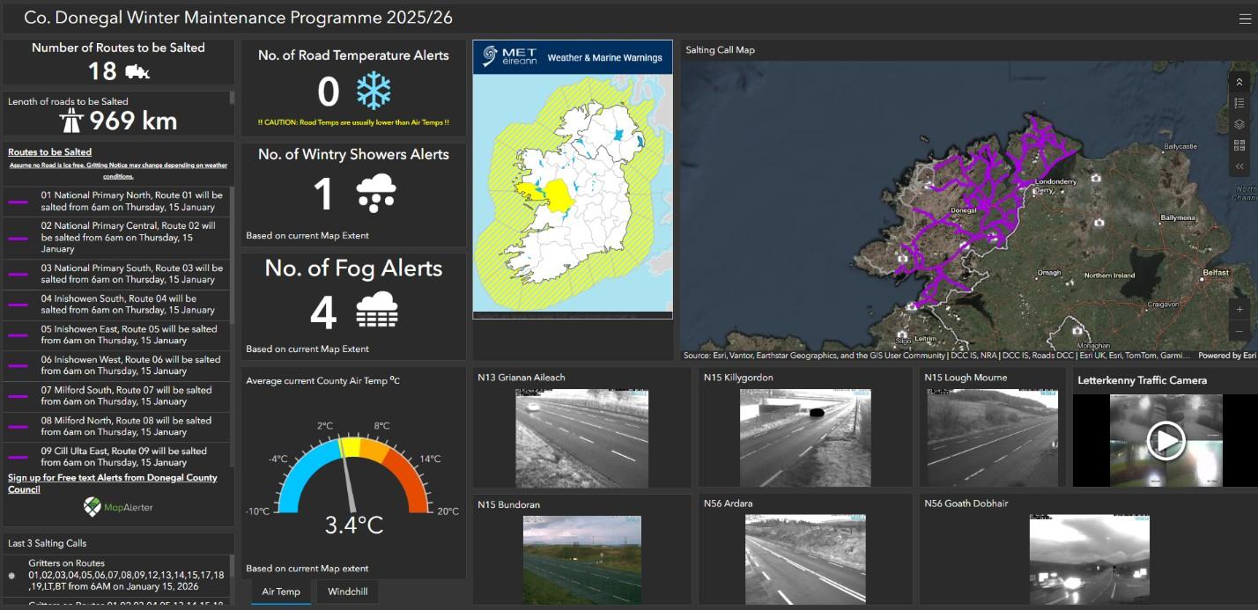Image resolution: width=1258 pixels, height=610 pixels.
Task: Collapse map toolbar with double left chevron
Action: (x=1239, y=166)
